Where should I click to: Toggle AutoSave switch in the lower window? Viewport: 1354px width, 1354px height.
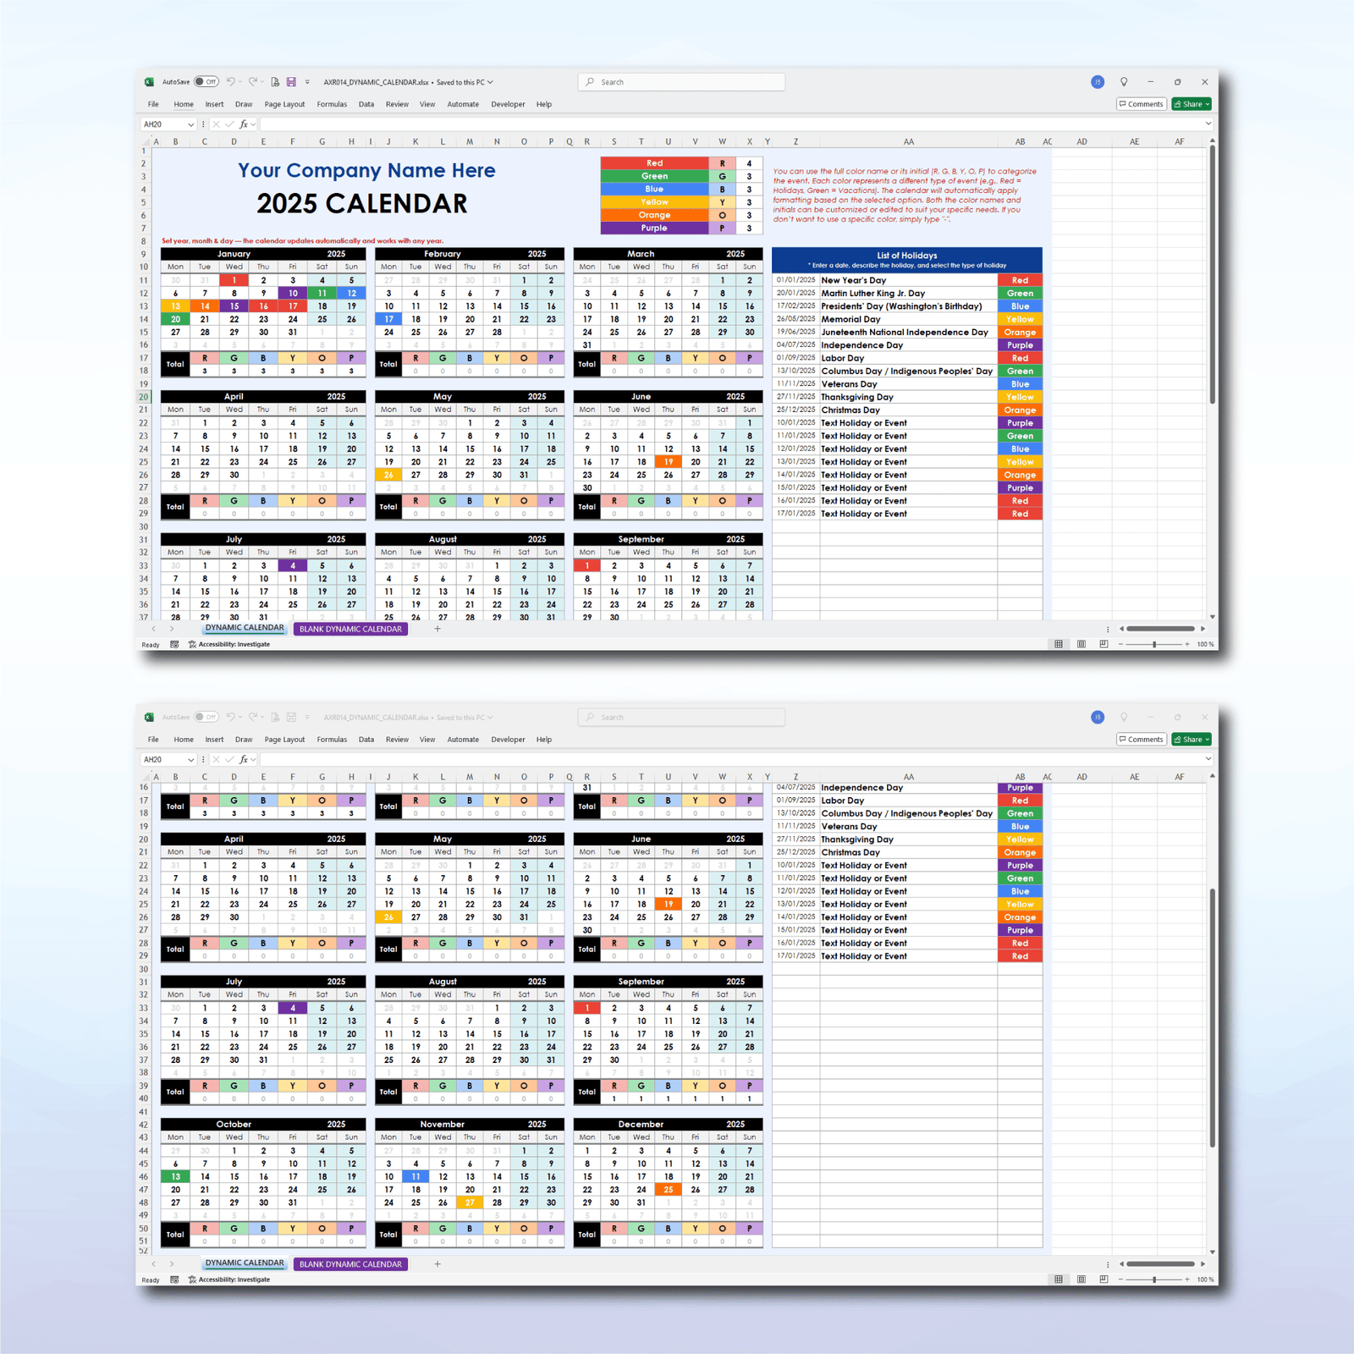[x=206, y=717]
